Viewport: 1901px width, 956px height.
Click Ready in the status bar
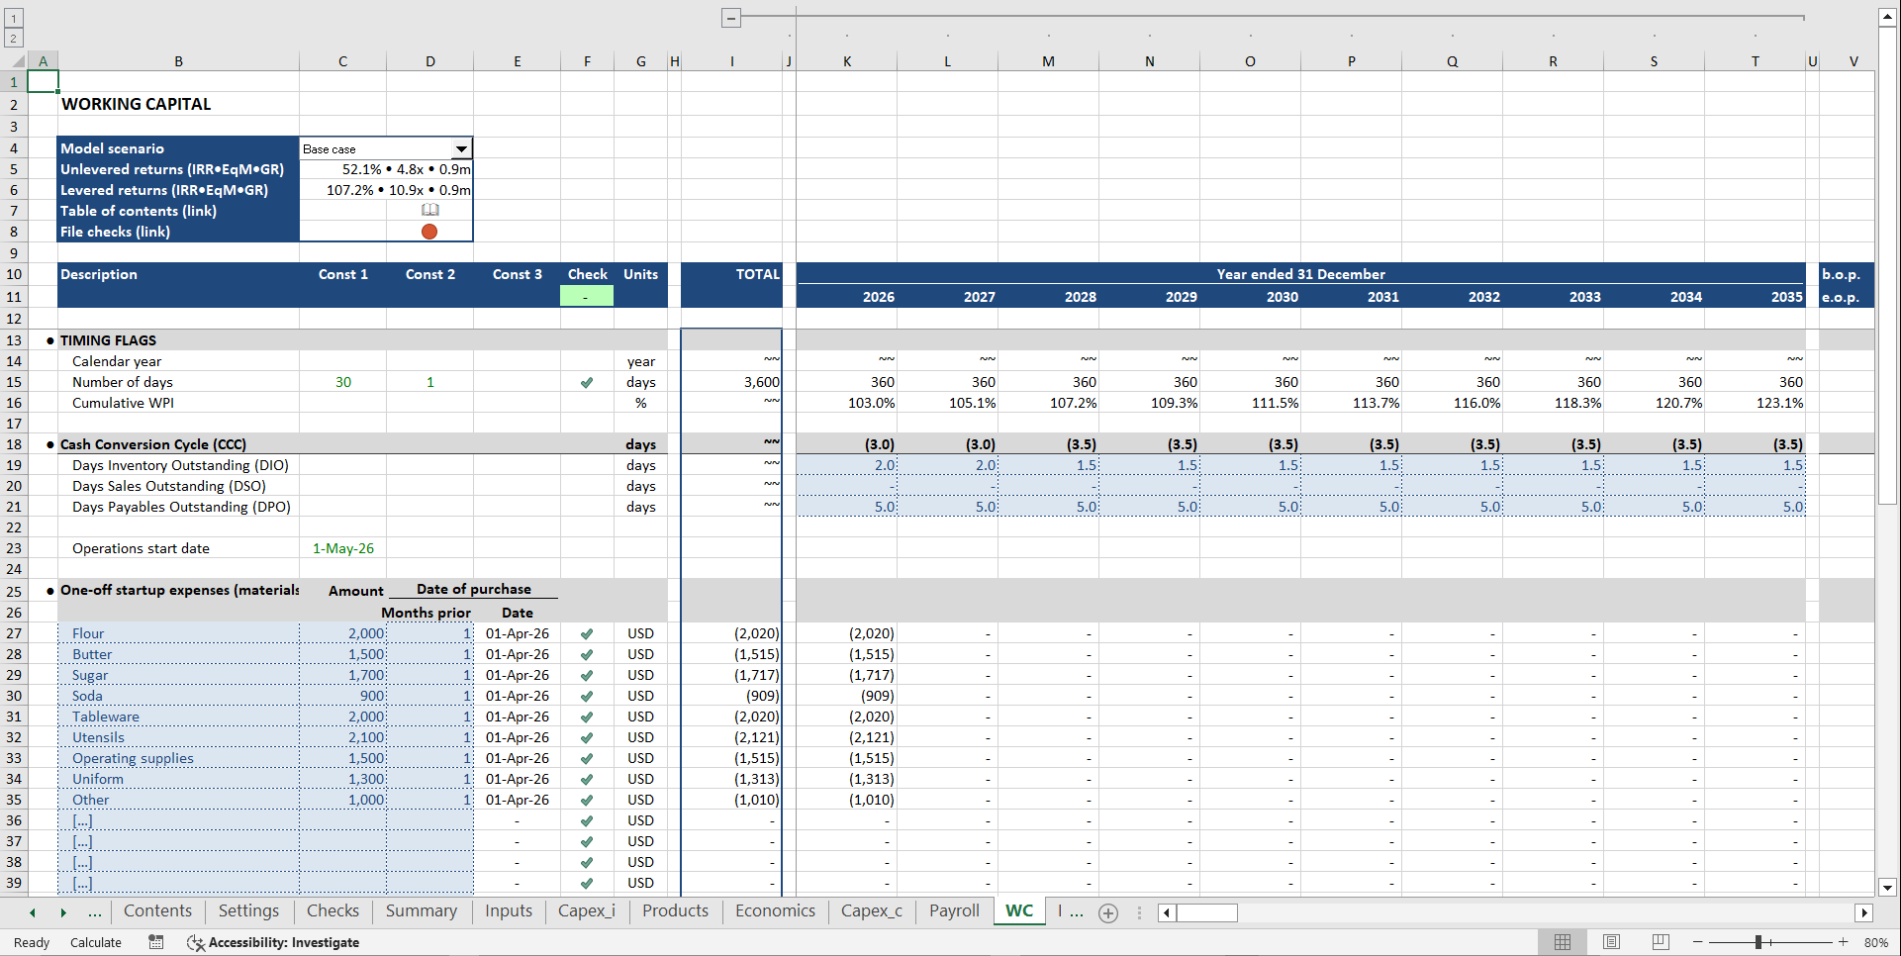click(31, 942)
